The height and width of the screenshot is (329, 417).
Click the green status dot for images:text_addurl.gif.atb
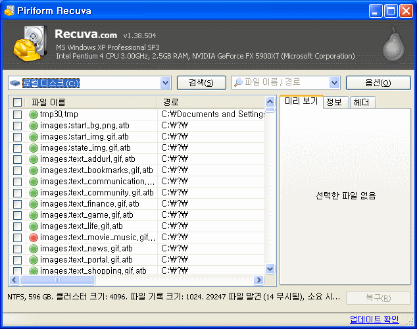(x=34, y=159)
